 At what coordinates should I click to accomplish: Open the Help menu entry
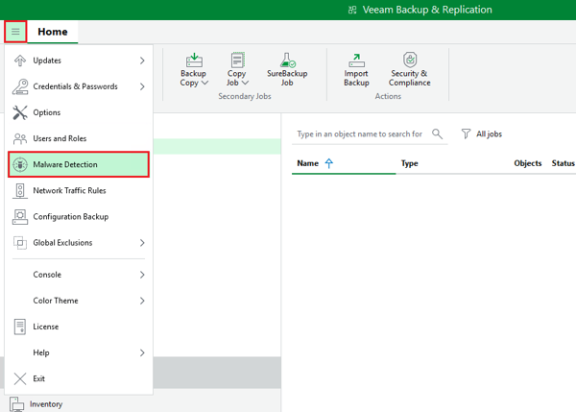point(79,352)
